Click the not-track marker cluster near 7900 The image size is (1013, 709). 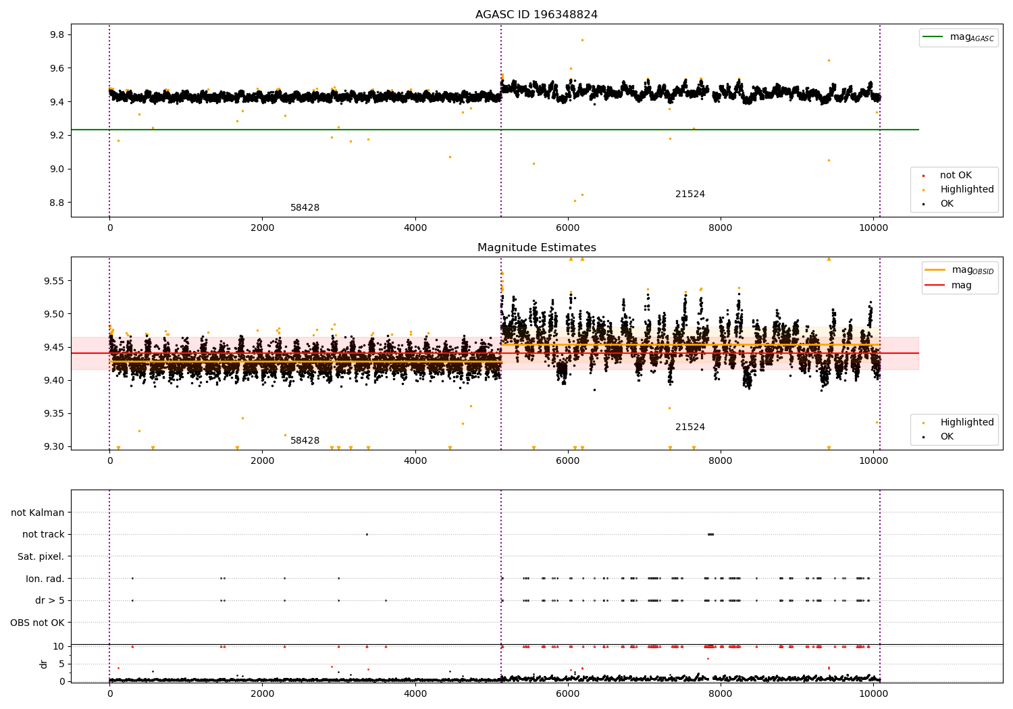click(x=710, y=535)
